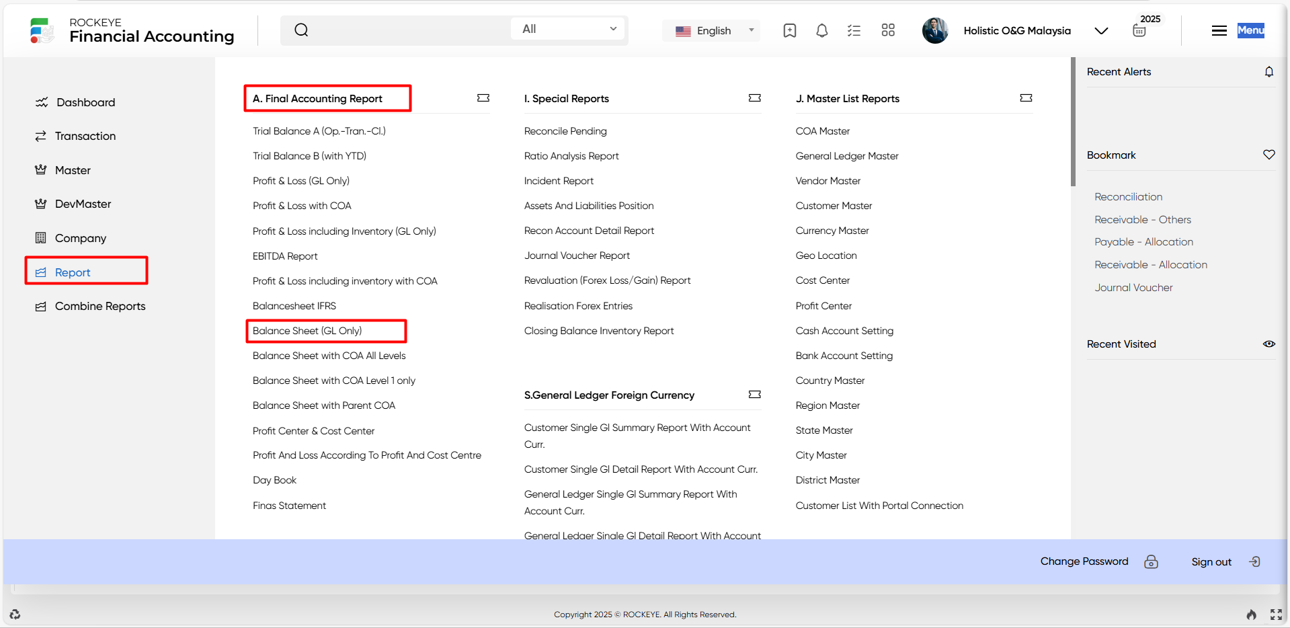Viewport: 1290px width, 628px height.
Task: Toggle fullscreen icon in footer
Action: point(1276,615)
